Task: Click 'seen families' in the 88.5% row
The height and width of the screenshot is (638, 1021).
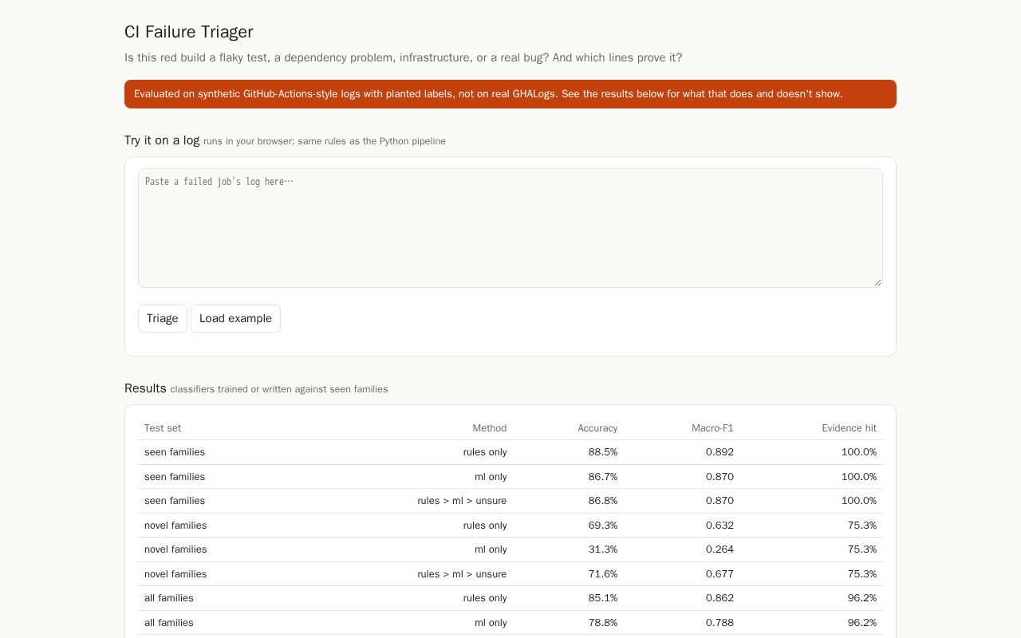Action: 175,452
